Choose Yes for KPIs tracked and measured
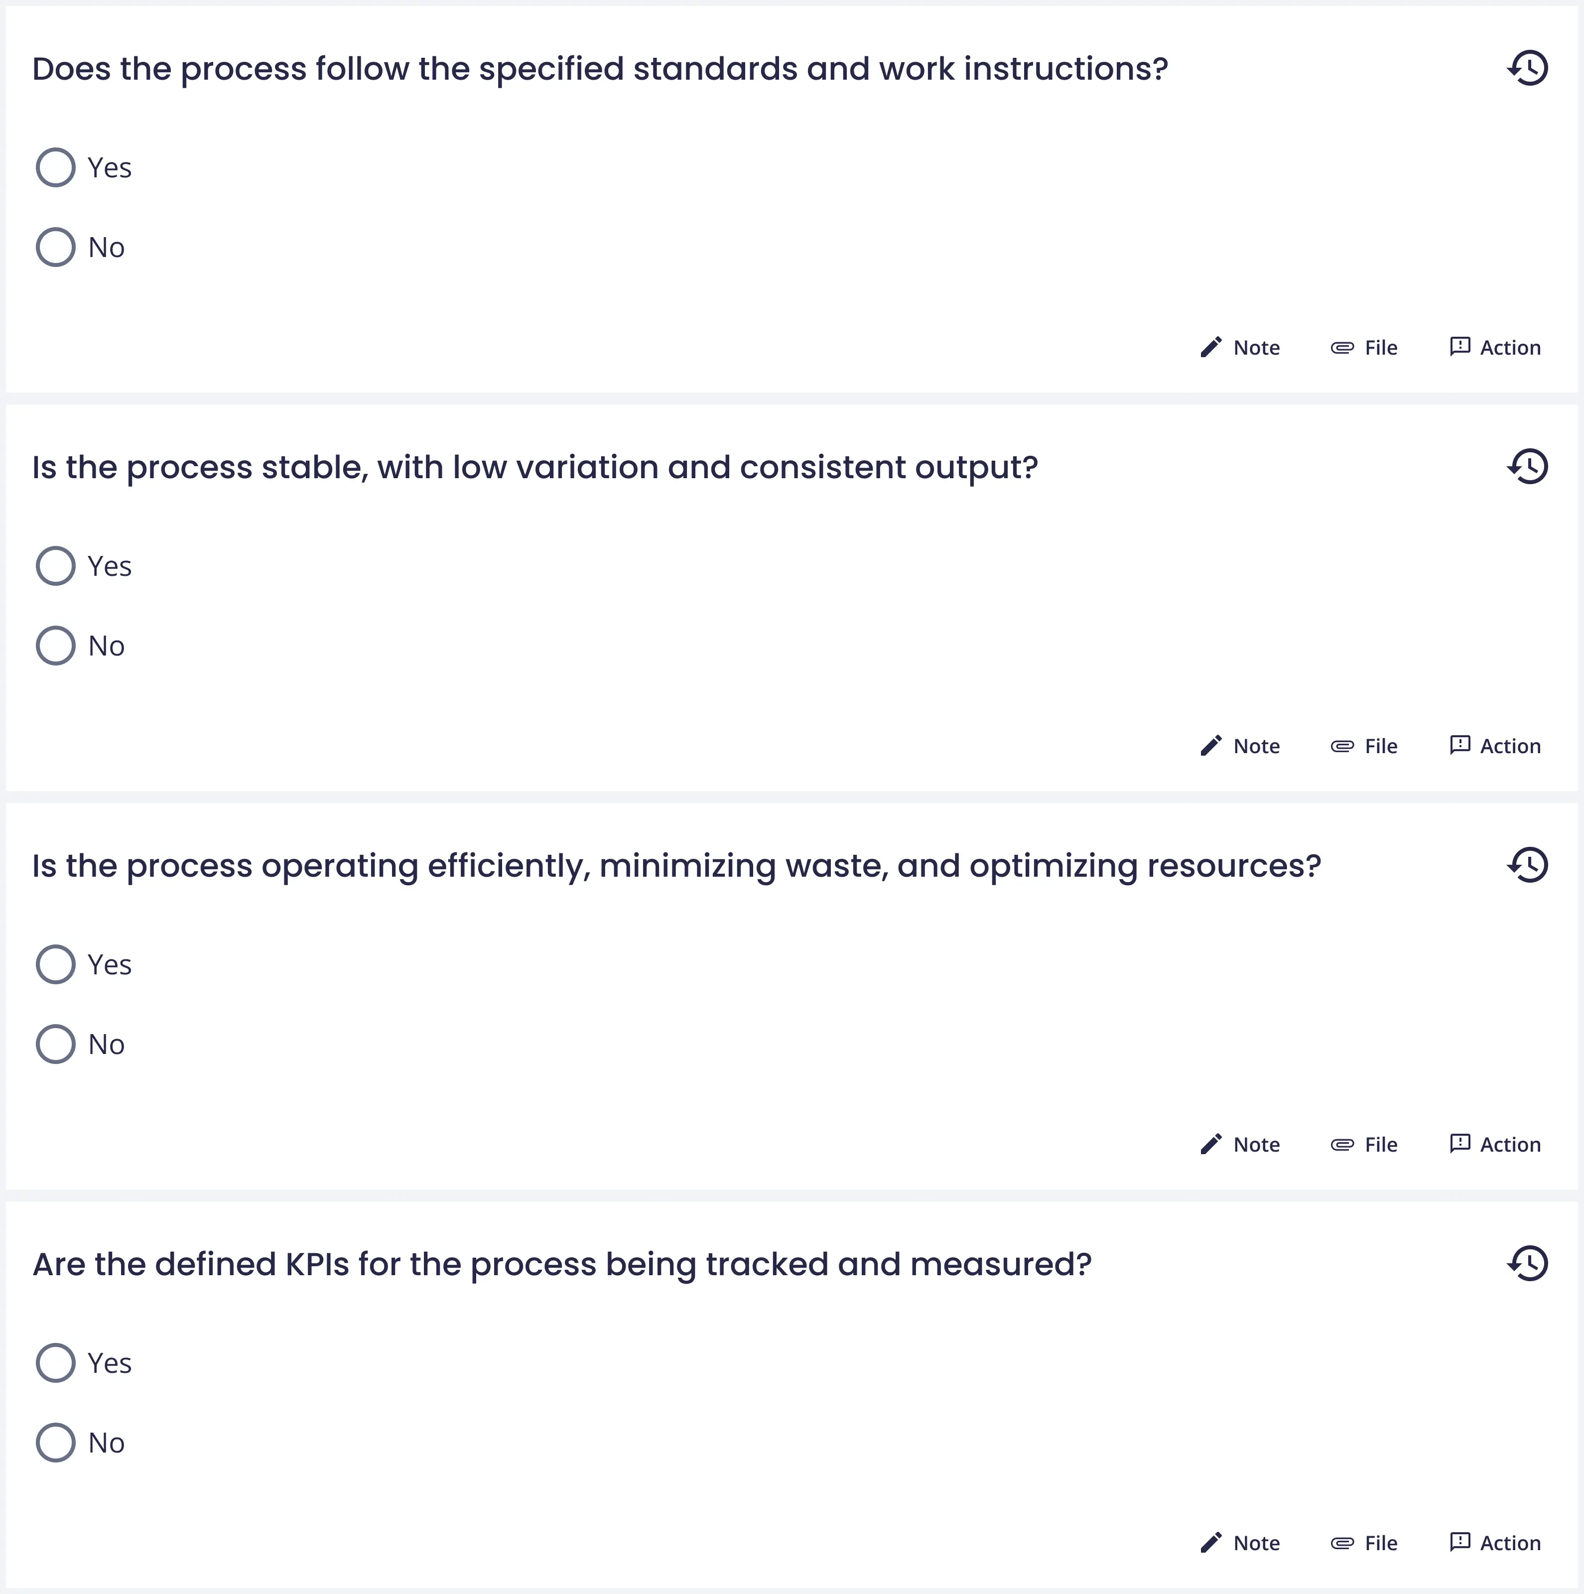The height and width of the screenshot is (1594, 1584). pyautogui.click(x=56, y=1363)
